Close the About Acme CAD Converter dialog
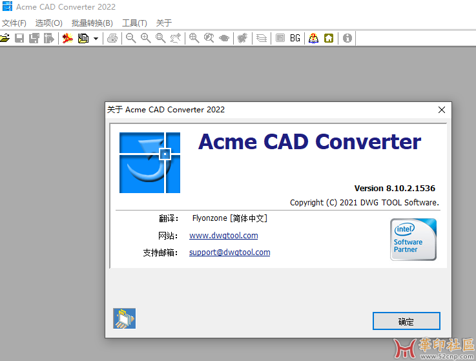Screen dimensions: 476x361 442,110
